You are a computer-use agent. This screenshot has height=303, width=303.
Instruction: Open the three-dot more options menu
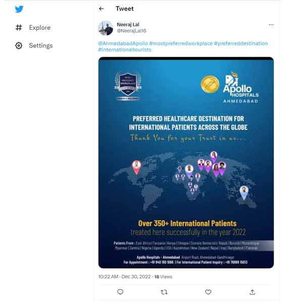[x=271, y=25]
